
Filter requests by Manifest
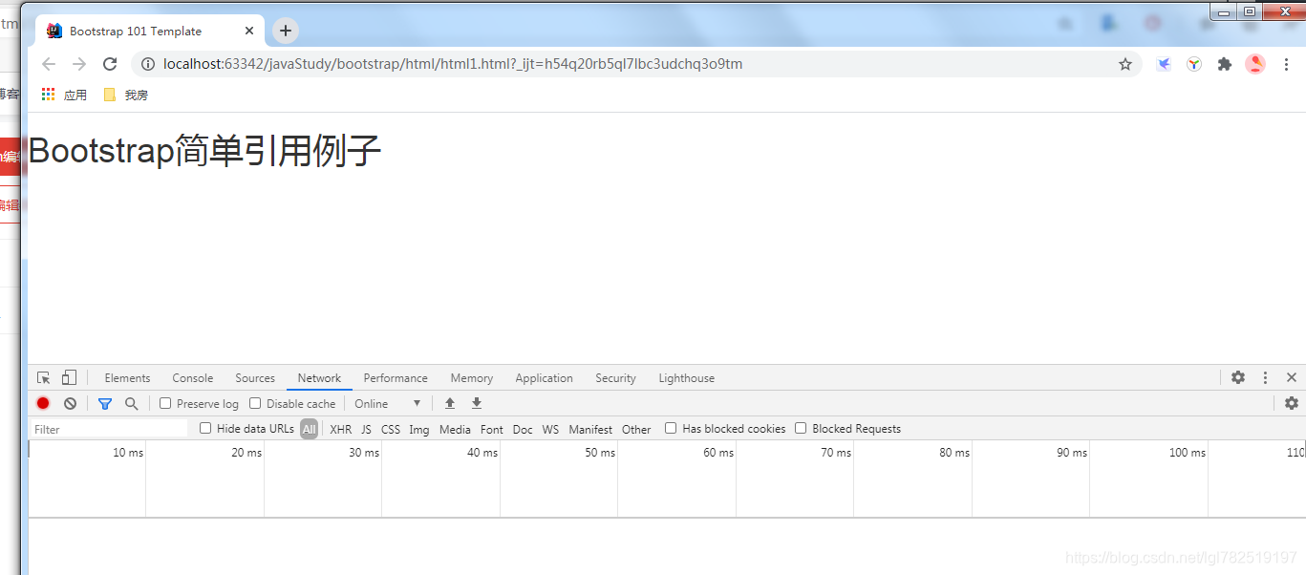tap(590, 429)
